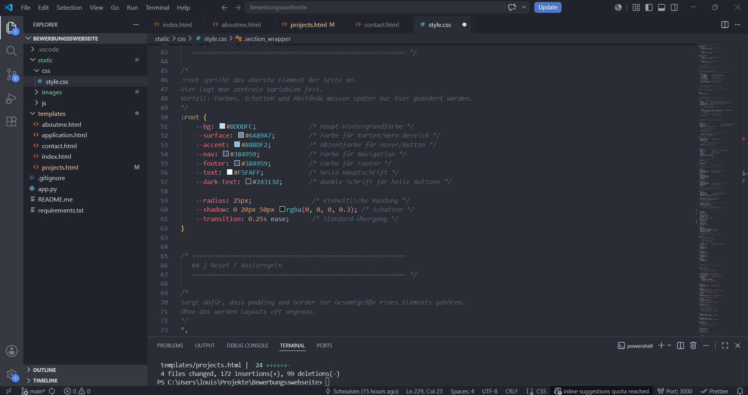The height and width of the screenshot is (395, 748).
Task: Click the Synchronize Changes icon in status bar
Action: tap(52, 391)
